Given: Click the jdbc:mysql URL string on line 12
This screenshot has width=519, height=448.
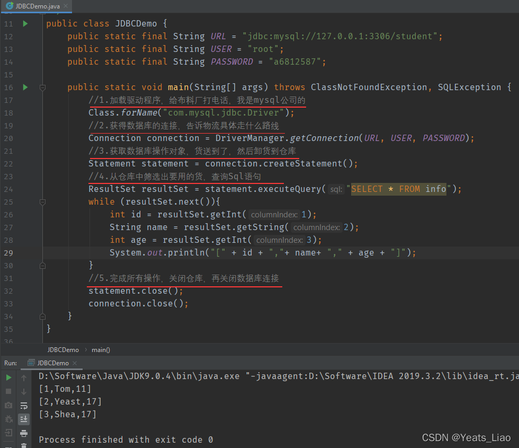Looking at the screenshot, I should coord(340,36).
